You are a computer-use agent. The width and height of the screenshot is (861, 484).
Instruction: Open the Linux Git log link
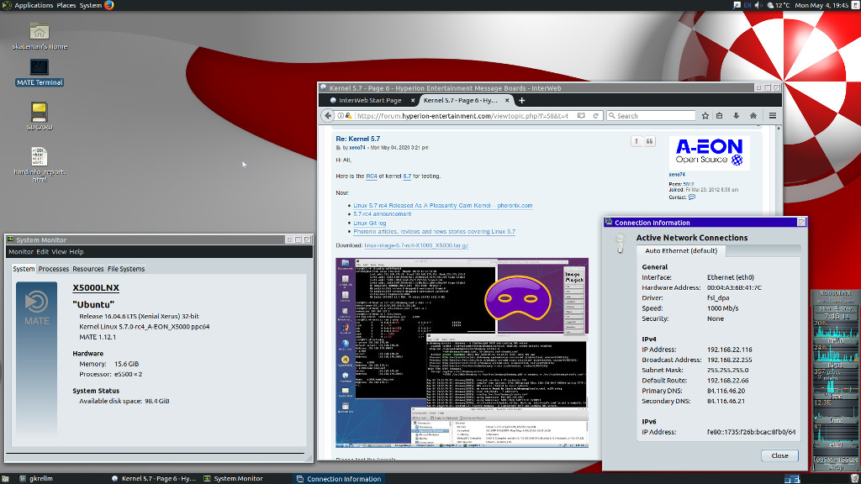[x=370, y=223]
